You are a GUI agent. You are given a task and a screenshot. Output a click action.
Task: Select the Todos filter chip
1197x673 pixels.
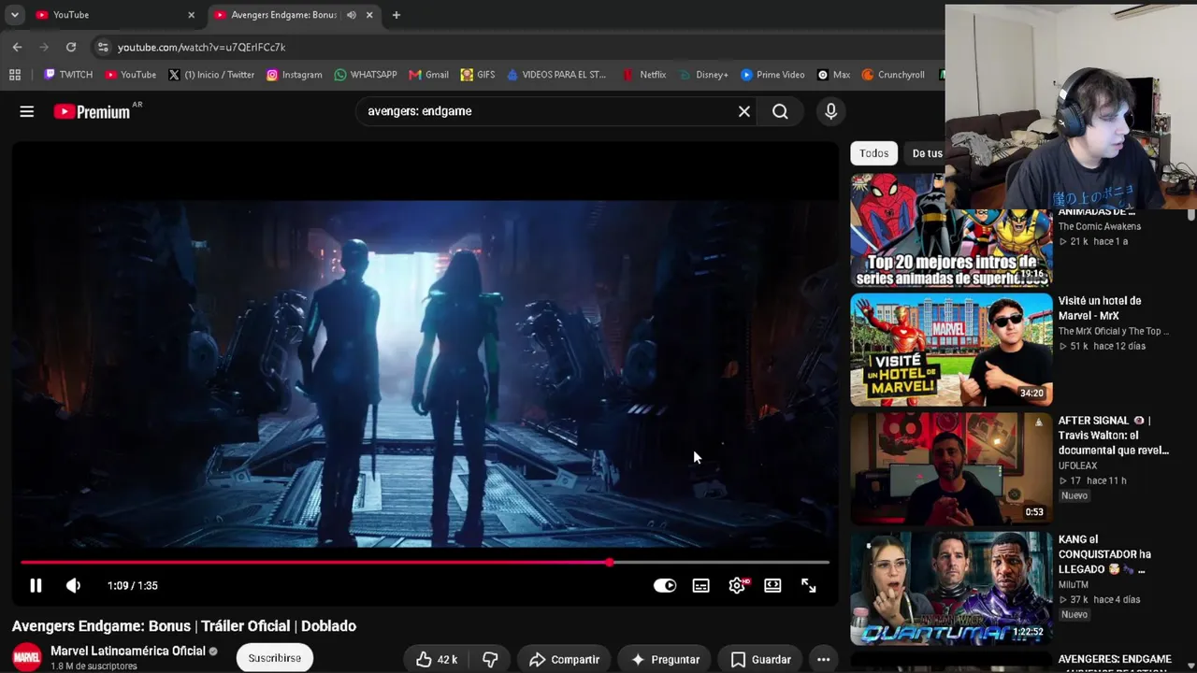point(874,153)
